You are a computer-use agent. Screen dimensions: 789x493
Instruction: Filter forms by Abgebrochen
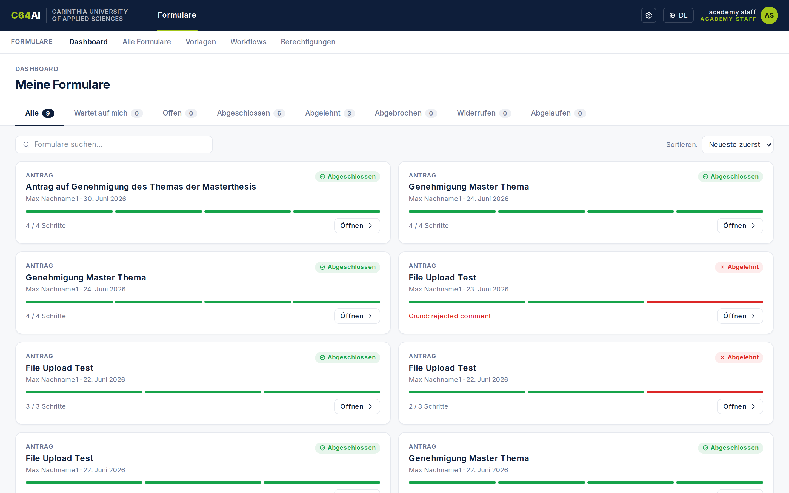pyautogui.click(x=406, y=113)
